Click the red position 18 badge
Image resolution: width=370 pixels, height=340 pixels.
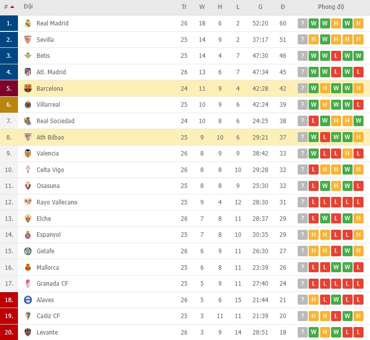point(9,300)
